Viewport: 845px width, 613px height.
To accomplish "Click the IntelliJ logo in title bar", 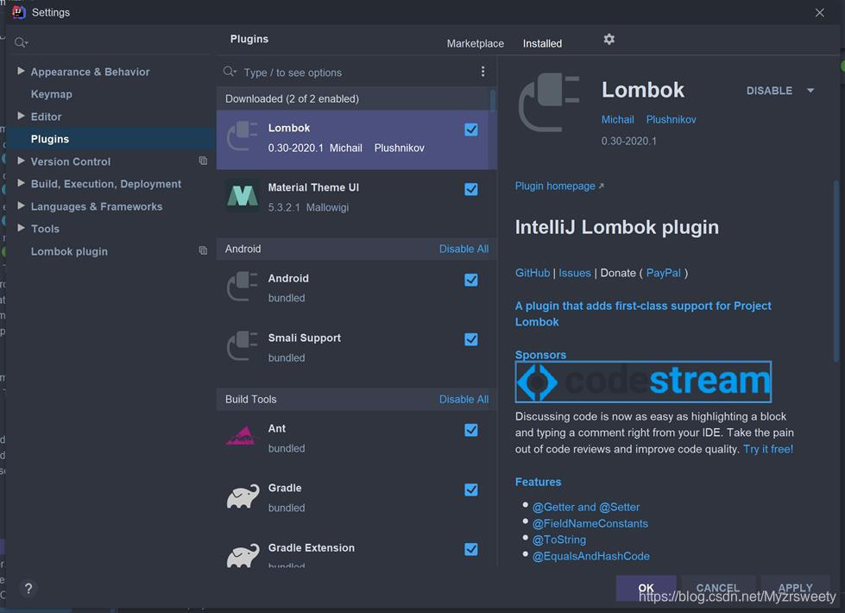I will [x=19, y=12].
